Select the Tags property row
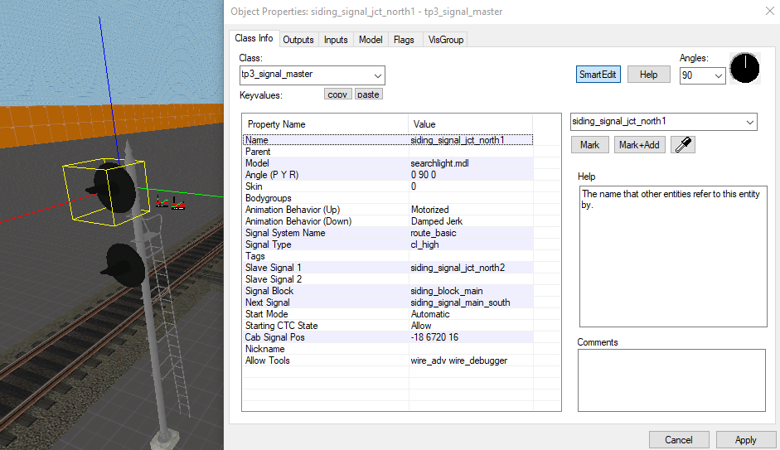The image size is (780, 450). (x=388, y=256)
